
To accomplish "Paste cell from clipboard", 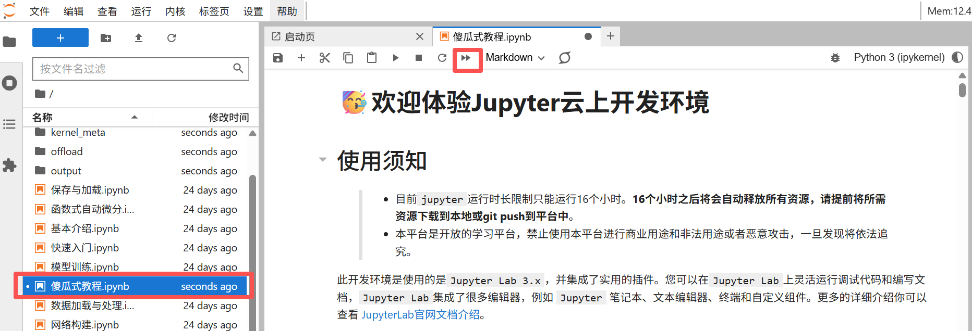I will [x=372, y=58].
